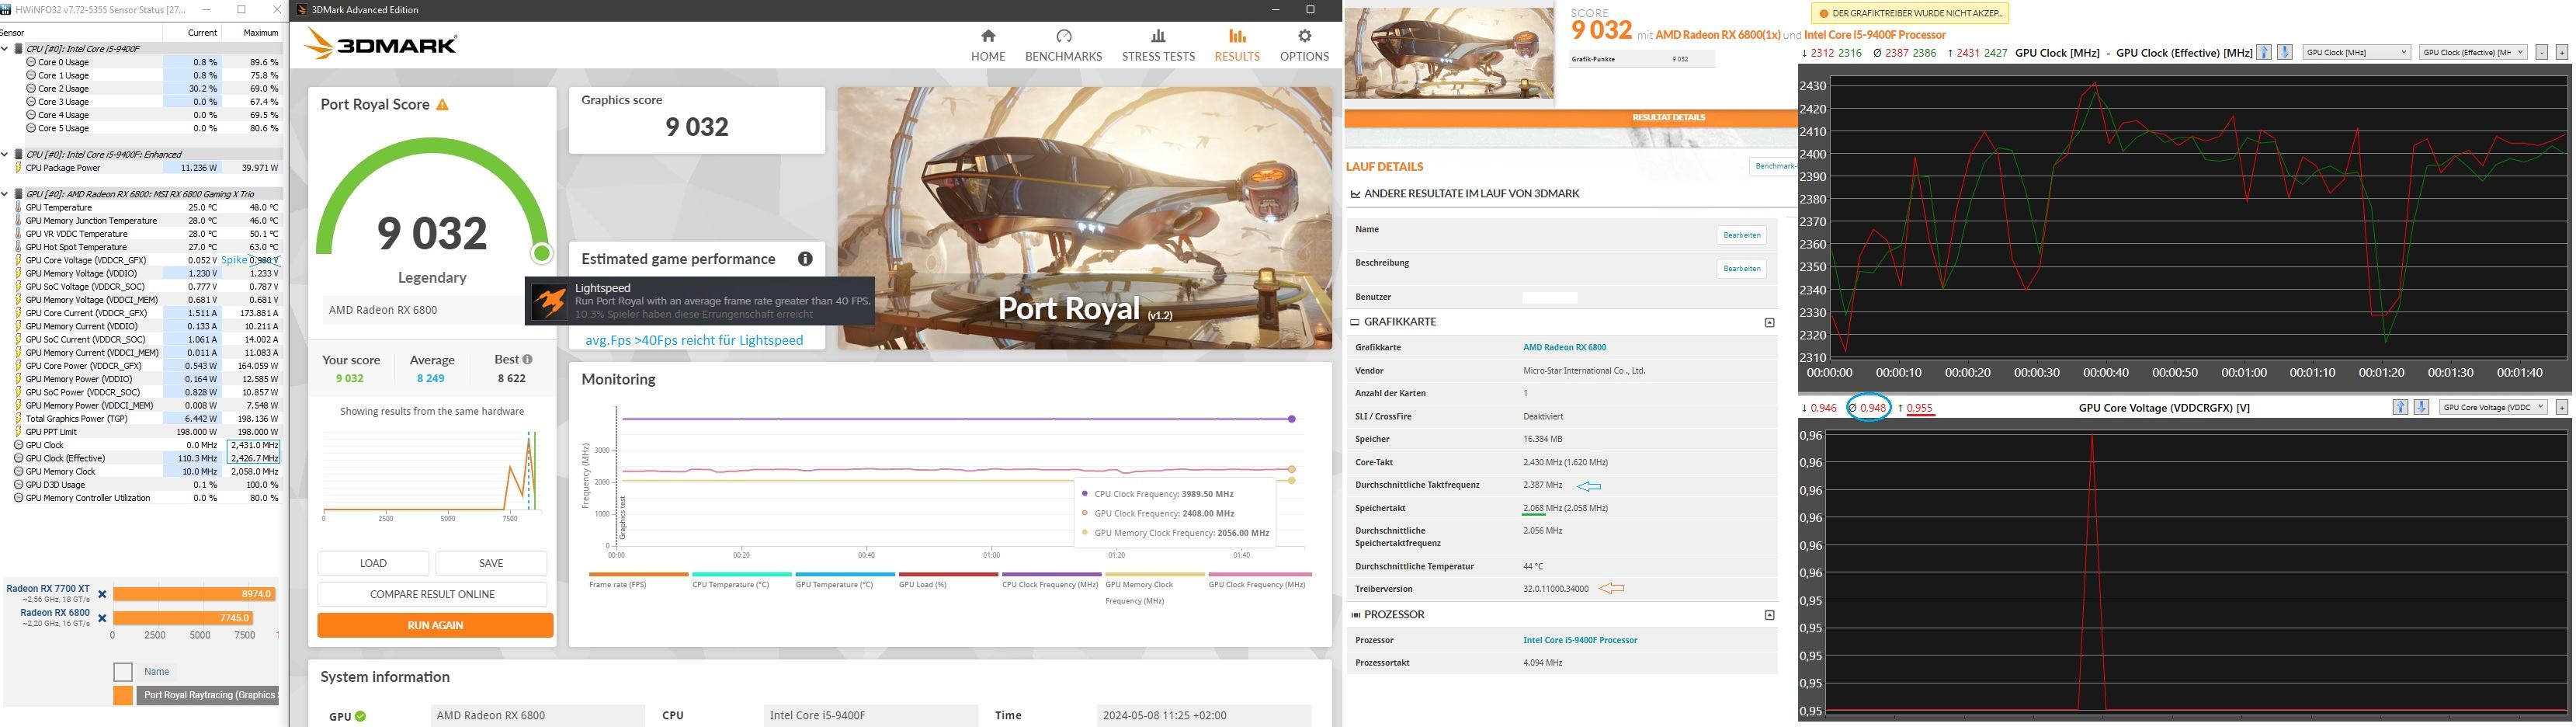Click the chart icon beside ANDERE RESULTATE

coord(1355,194)
